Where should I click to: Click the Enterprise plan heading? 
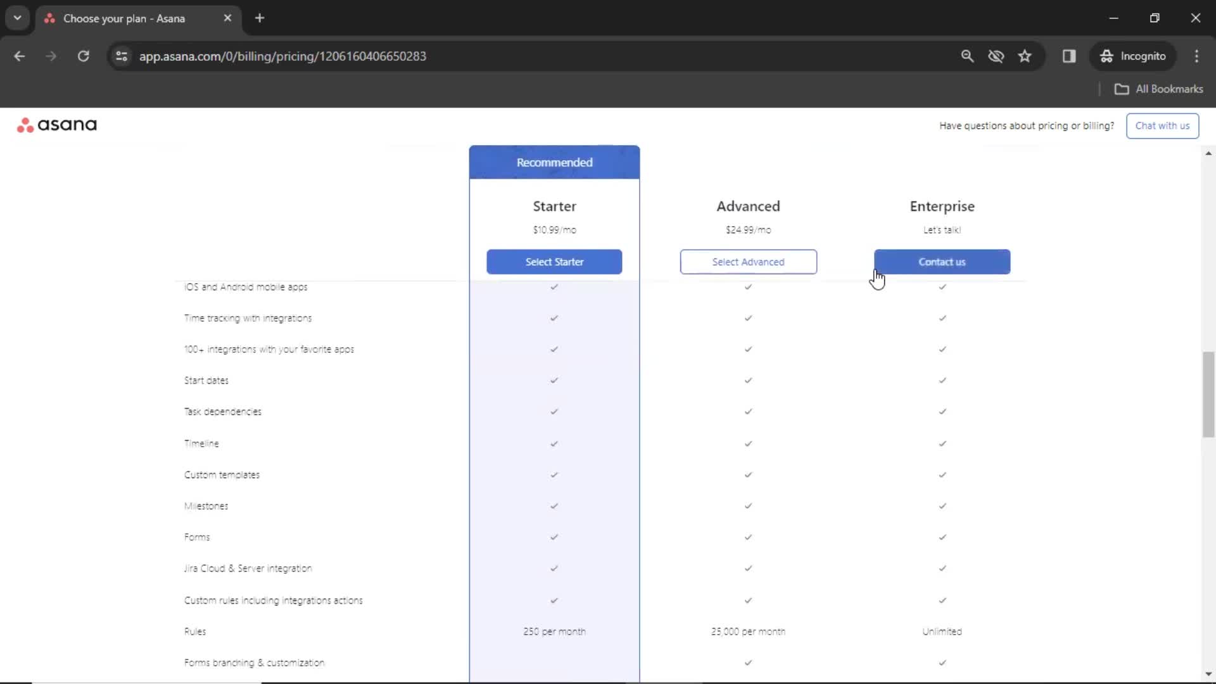pos(942,206)
